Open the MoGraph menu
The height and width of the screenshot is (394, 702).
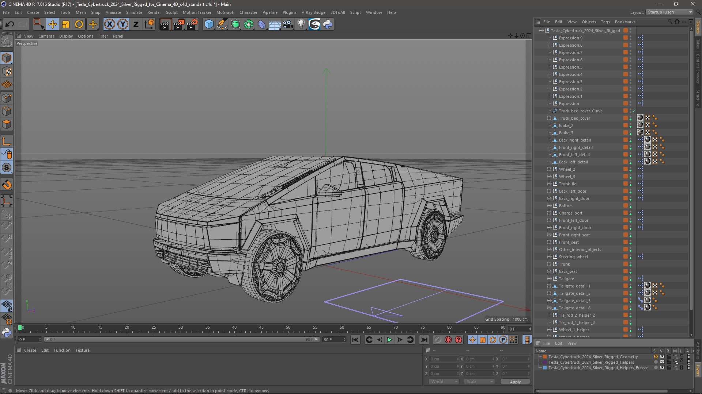click(225, 12)
